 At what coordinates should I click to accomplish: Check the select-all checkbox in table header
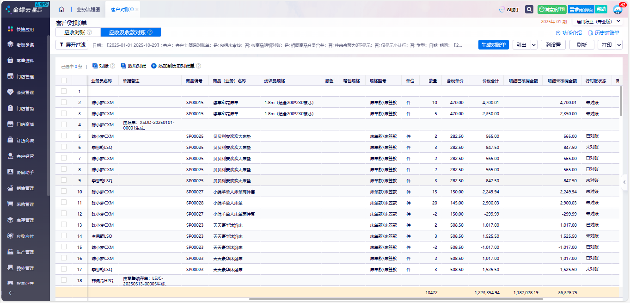[64, 80]
